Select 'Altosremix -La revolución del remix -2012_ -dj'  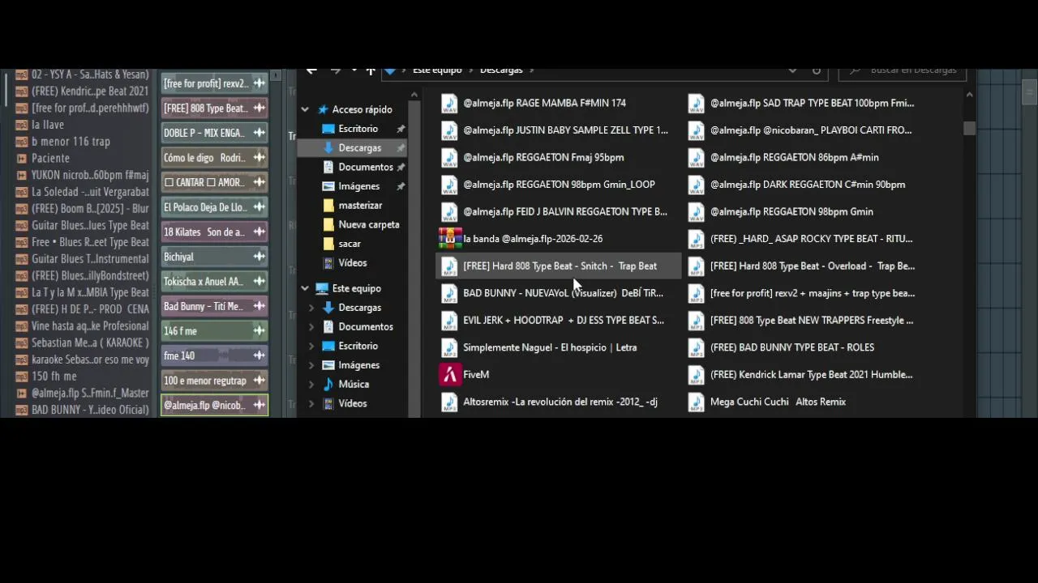tap(559, 402)
